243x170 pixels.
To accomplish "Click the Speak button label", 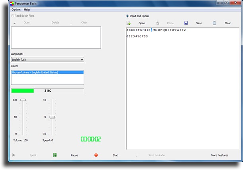I will (33, 155).
